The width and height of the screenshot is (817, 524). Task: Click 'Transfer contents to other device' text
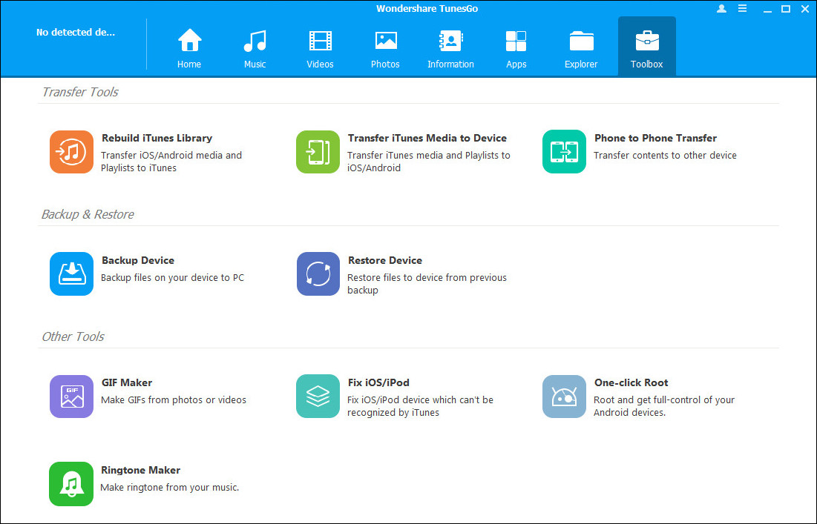(666, 155)
